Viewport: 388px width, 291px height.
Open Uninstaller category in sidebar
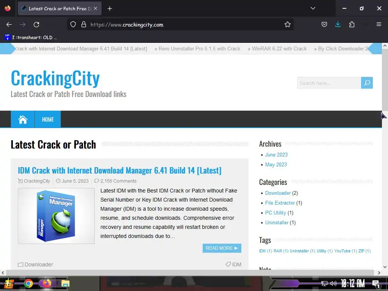277,222
